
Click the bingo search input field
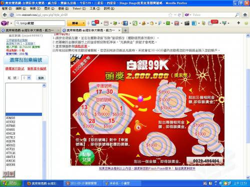point(40,23)
